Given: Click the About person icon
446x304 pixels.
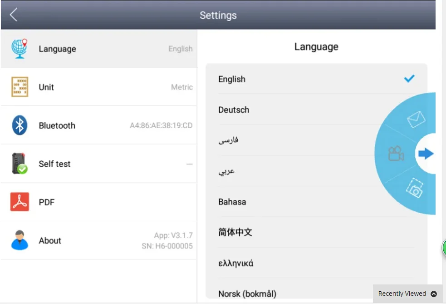Looking at the screenshot, I should [20, 240].
